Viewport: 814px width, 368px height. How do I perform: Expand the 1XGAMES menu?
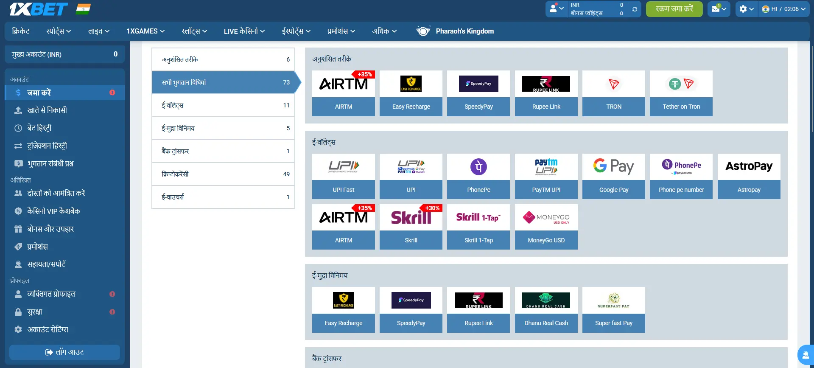[145, 31]
